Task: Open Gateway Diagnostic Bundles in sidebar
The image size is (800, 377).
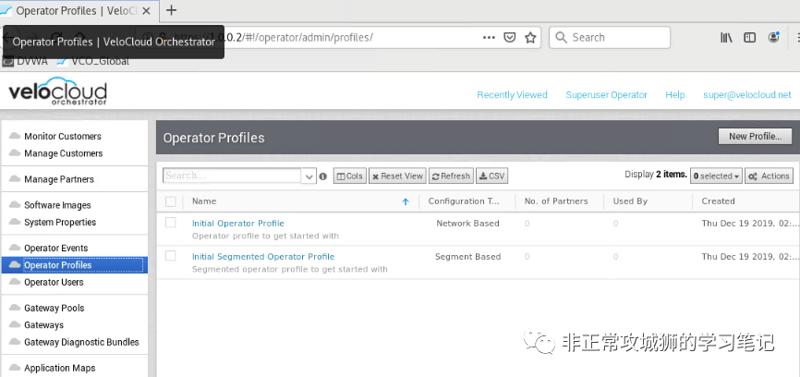Action: 81,342
